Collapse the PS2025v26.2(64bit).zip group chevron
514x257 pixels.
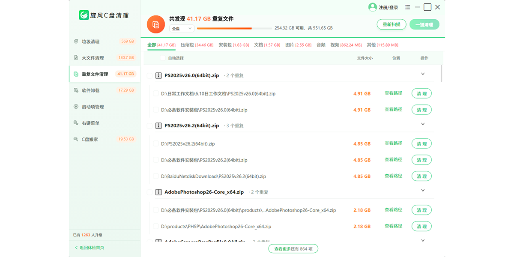pyautogui.click(x=423, y=124)
